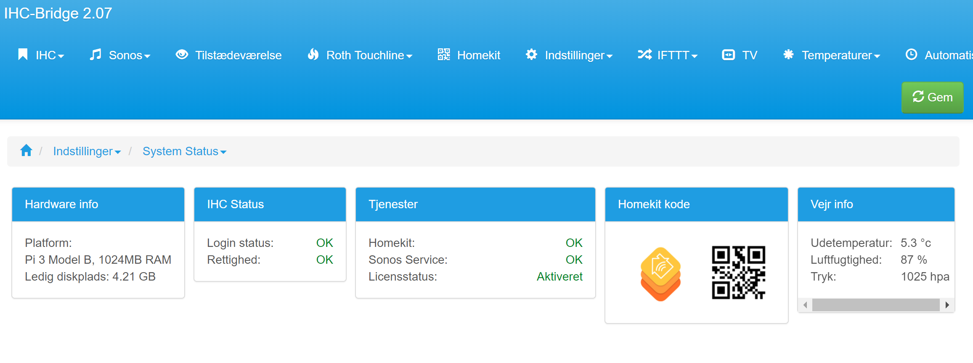This screenshot has height=363, width=973.
Task: Click the Homekit QR code nav icon
Action: pos(443,55)
